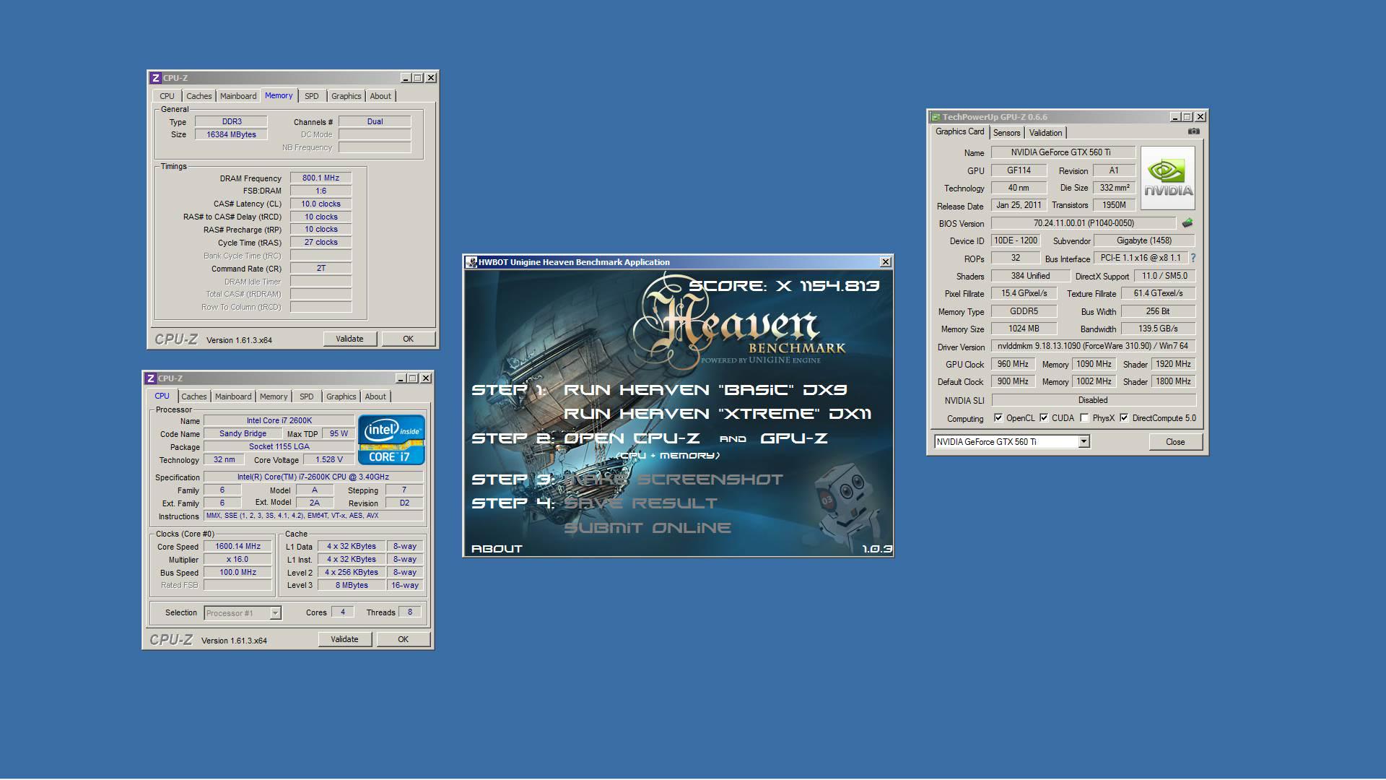Toggle the CUDA checkbox

tap(1044, 418)
